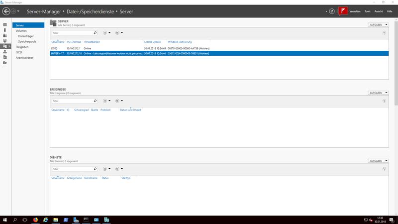Viewport: 398px width, 224px height.
Task: Sort services by Anzeigename column
Action: click(74, 178)
